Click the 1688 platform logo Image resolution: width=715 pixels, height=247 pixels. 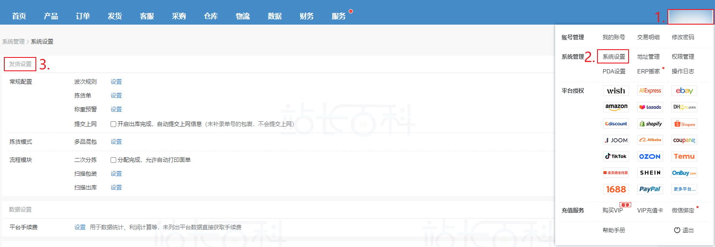click(616, 189)
